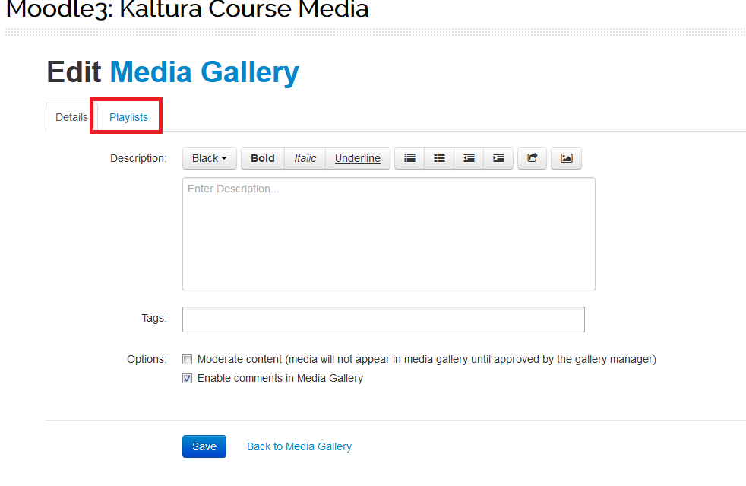Click the outdent icon
This screenshot has height=486, width=746.
(469, 158)
